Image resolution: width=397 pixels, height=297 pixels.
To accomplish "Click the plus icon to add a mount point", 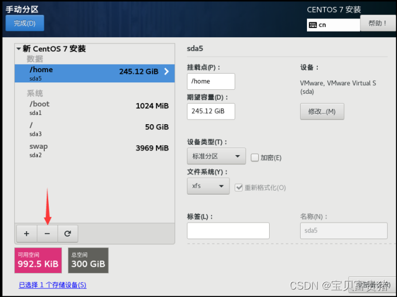I will click(26, 233).
